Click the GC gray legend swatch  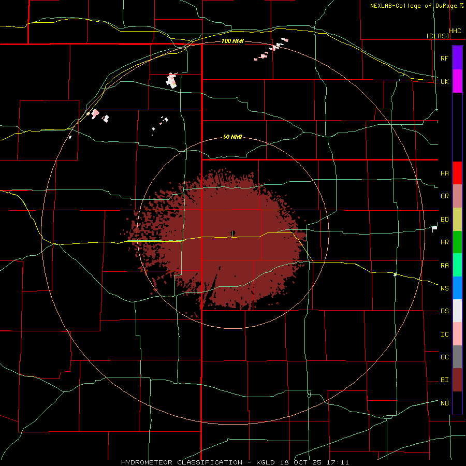pyautogui.click(x=457, y=357)
